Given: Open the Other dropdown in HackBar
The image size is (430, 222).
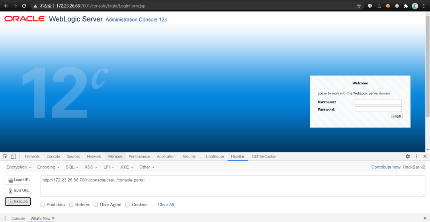Looking at the screenshot, I should pos(147,167).
